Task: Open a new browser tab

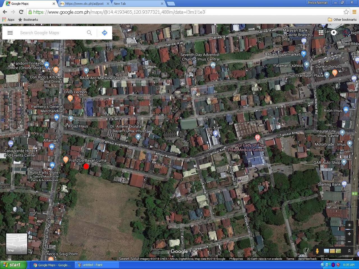Action: pyautogui.click(x=171, y=4)
